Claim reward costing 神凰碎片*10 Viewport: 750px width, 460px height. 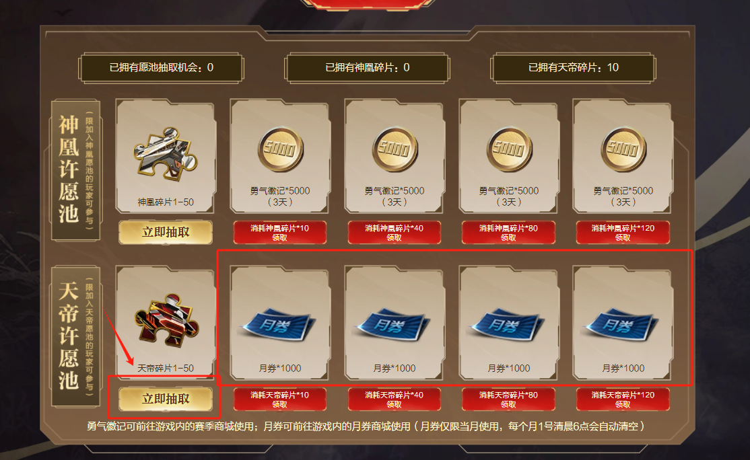click(x=280, y=233)
